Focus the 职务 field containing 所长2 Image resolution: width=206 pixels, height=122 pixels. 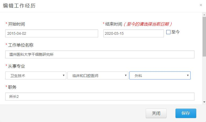100,96
